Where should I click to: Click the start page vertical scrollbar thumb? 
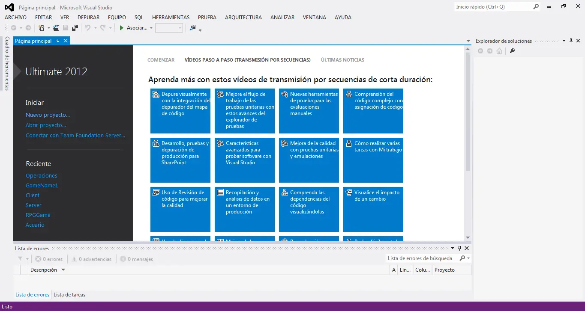[468, 113]
